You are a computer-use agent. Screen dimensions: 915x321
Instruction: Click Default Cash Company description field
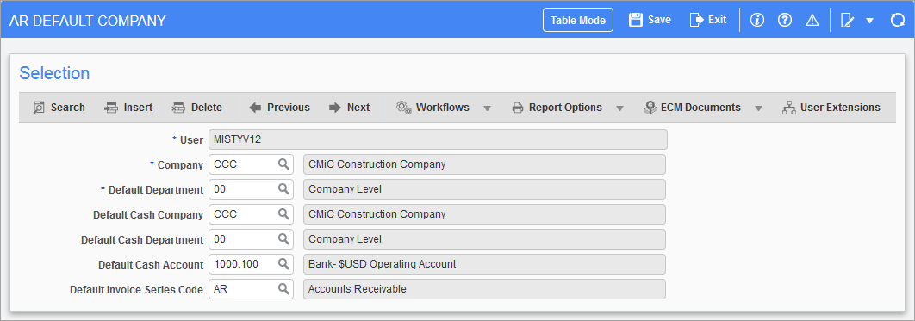(x=484, y=213)
